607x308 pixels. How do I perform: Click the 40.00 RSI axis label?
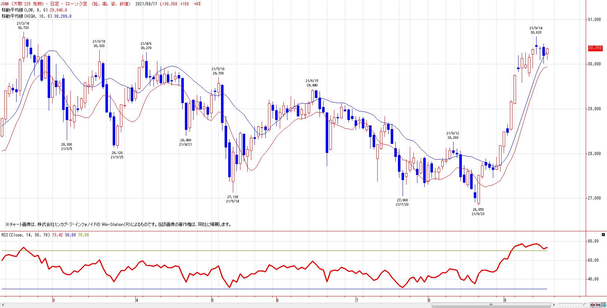click(x=593, y=279)
